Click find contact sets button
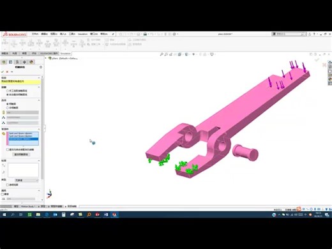 click(x=21, y=155)
